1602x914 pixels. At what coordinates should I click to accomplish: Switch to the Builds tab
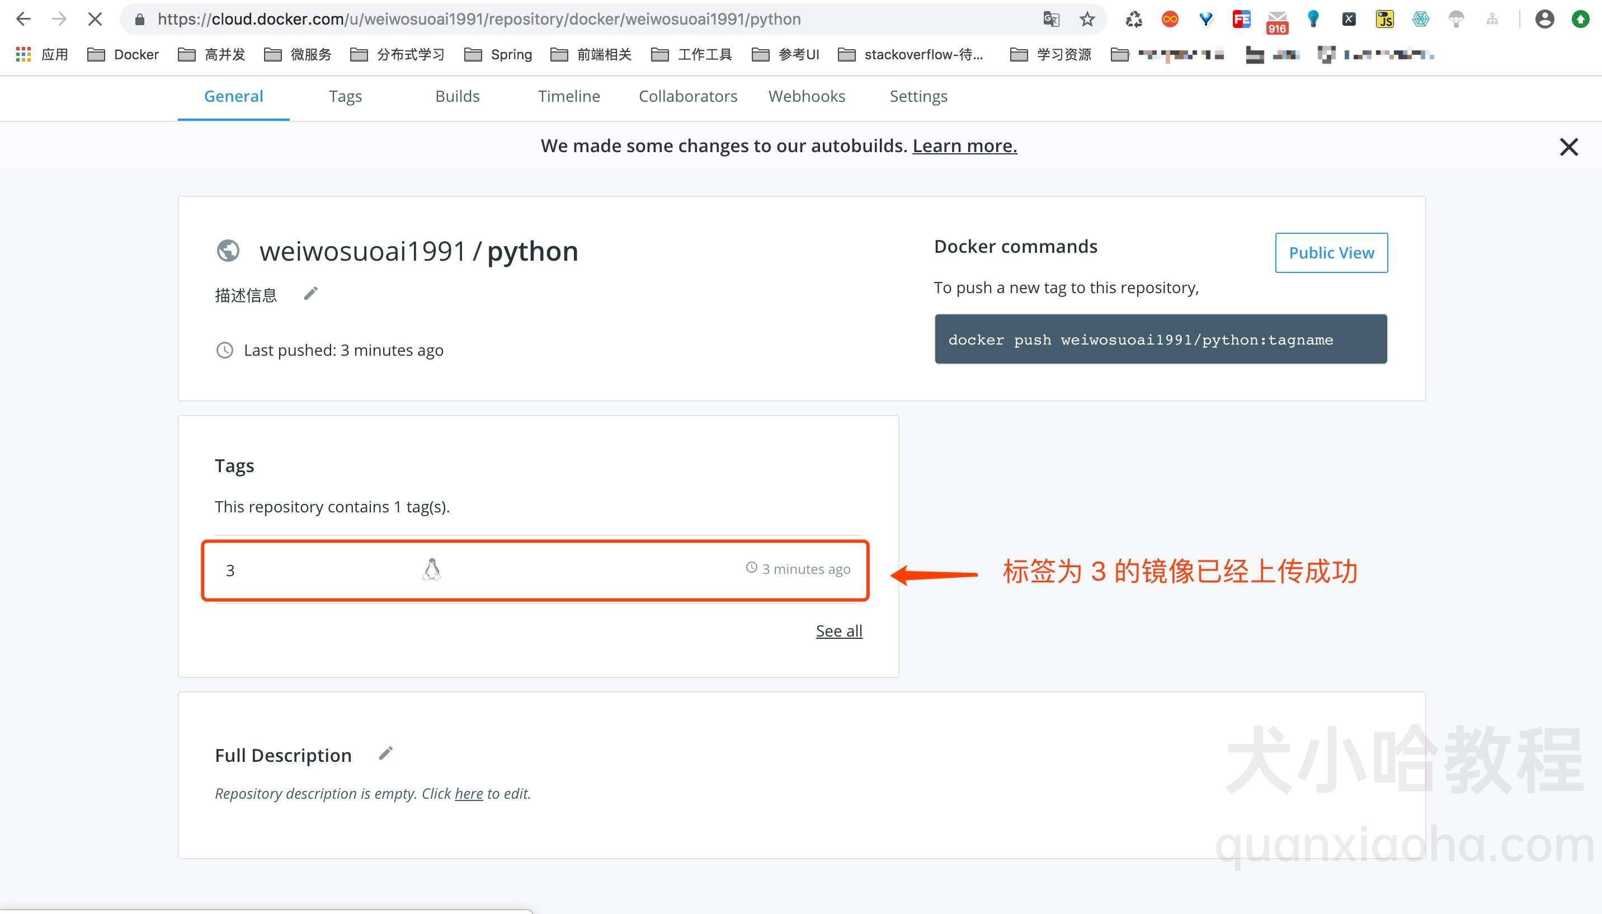click(x=458, y=96)
